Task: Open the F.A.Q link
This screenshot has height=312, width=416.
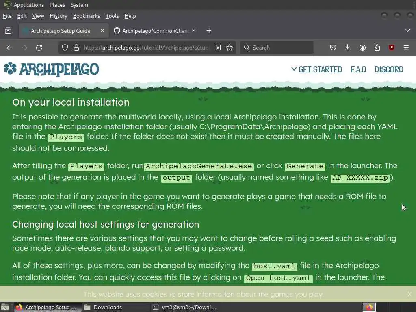Action: click(x=358, y=69)
